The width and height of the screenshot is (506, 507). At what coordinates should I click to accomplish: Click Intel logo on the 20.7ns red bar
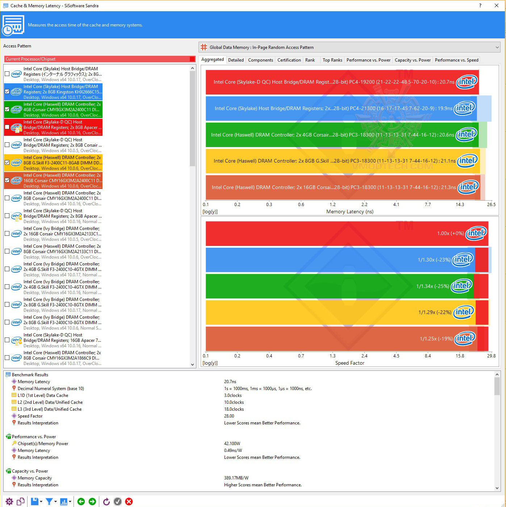[x=467, y=81]
